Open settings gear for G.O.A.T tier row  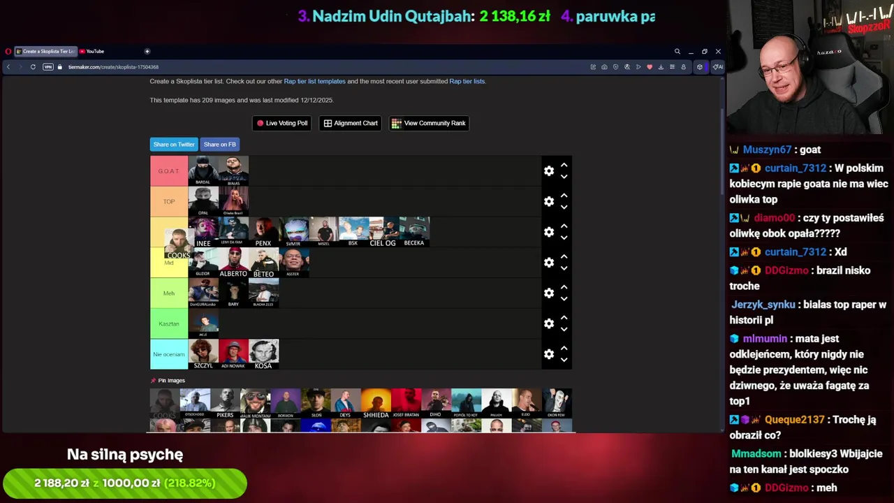(x=549, y=170)
